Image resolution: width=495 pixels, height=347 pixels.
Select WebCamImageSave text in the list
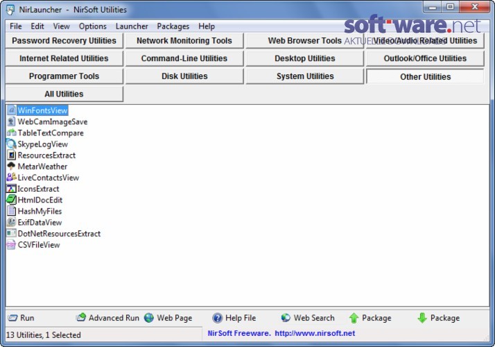pyautogui.click(x=53, y=121)
